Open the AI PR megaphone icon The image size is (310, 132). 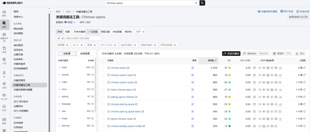tap(4, 95)
